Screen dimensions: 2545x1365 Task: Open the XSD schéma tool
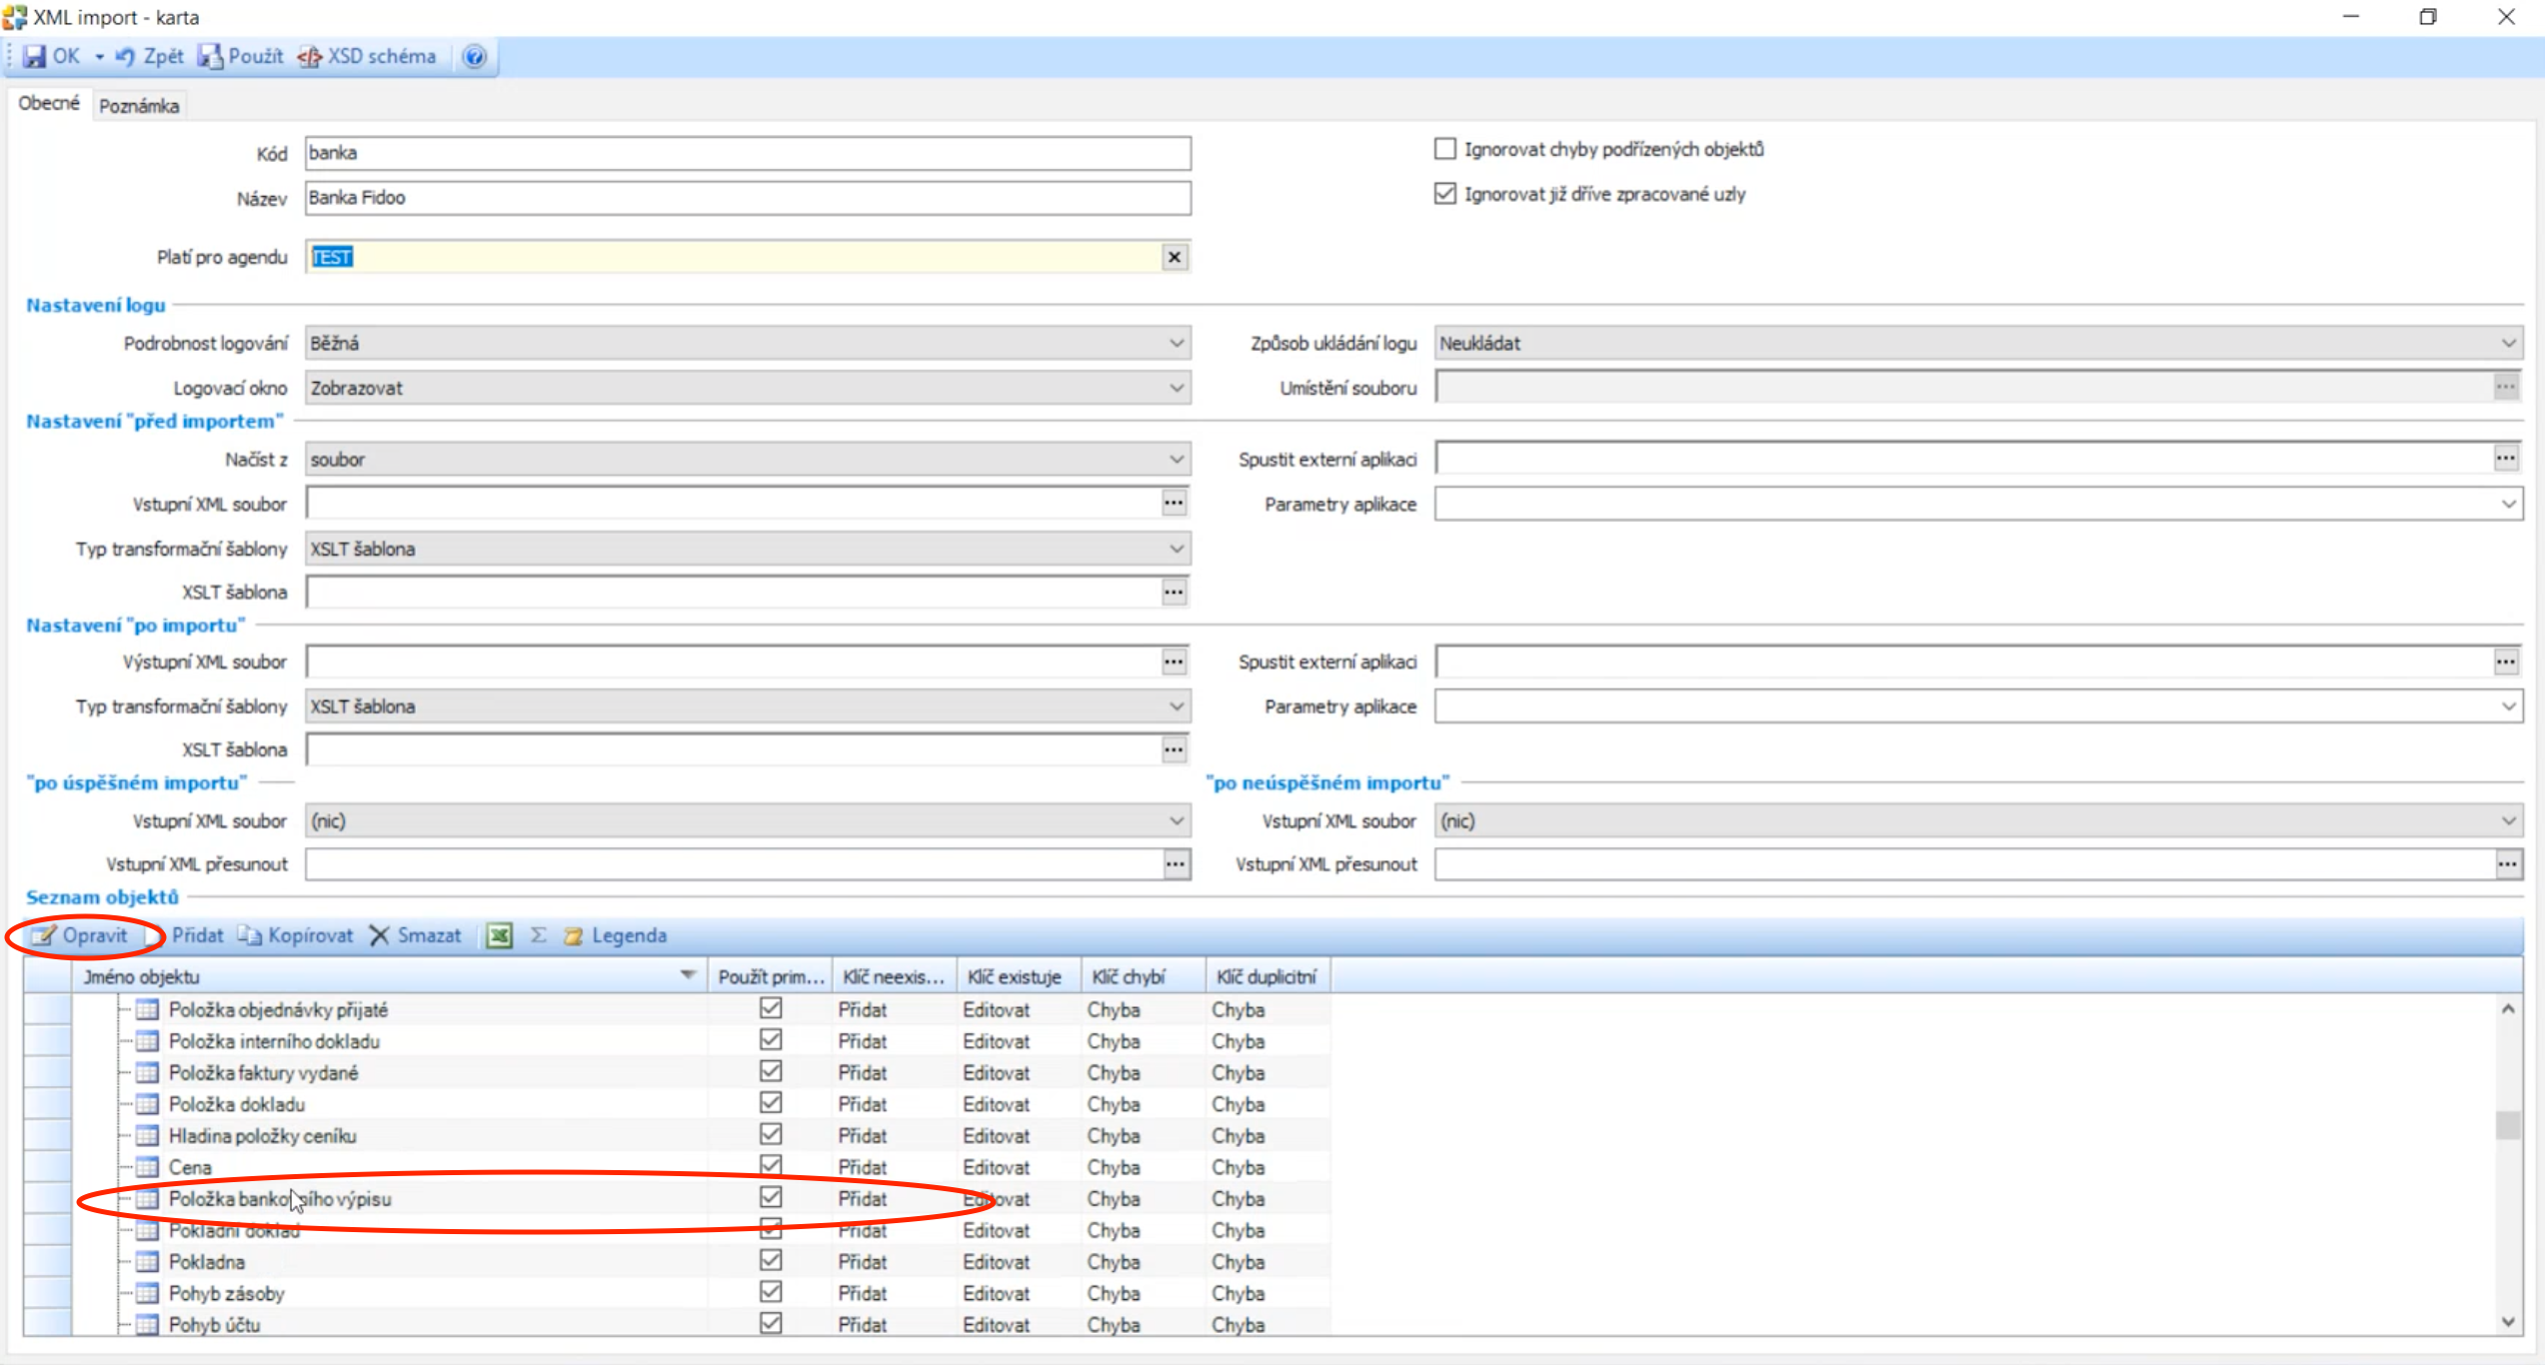[x=367, y=57]
